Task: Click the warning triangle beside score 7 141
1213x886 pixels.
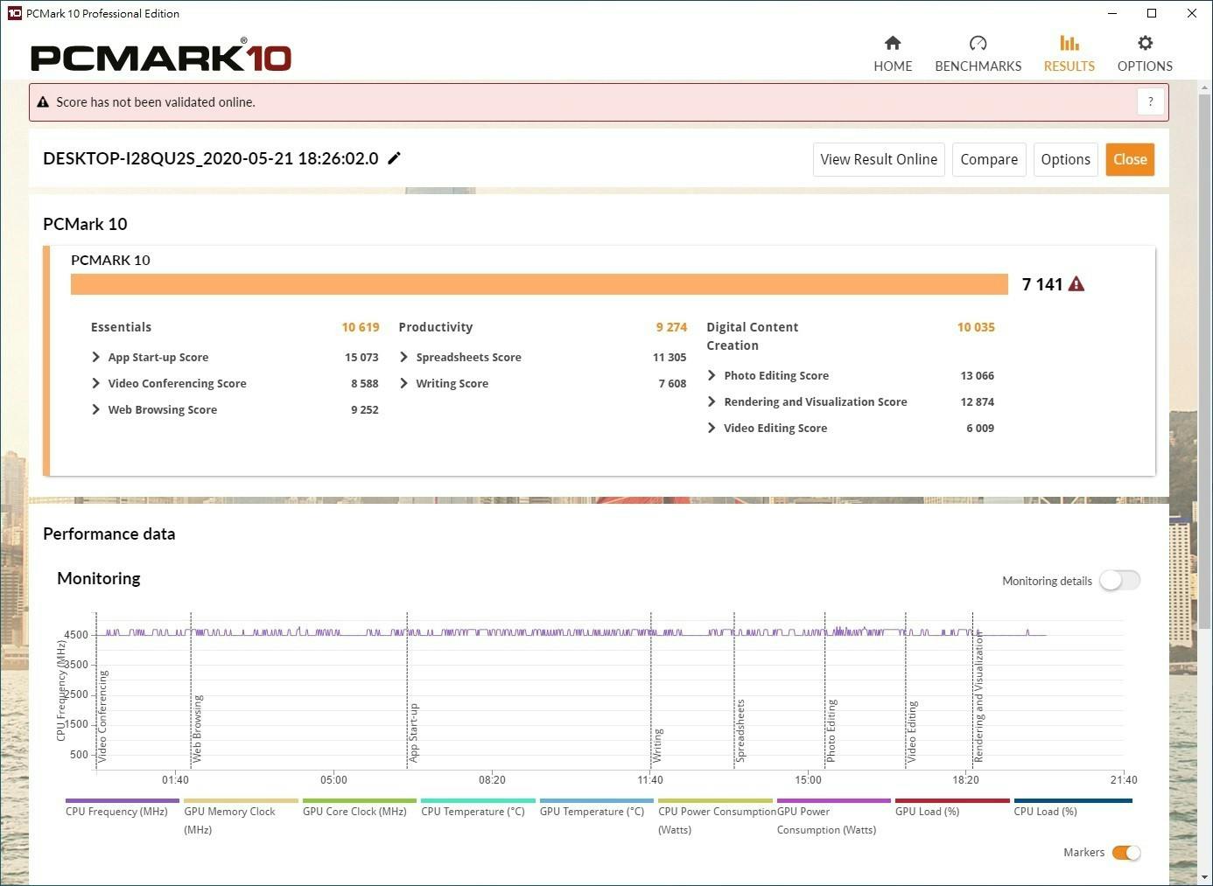Action: point(1076,284)
